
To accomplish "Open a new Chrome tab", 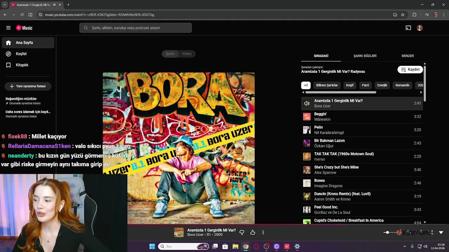I will tap(68, 5).
